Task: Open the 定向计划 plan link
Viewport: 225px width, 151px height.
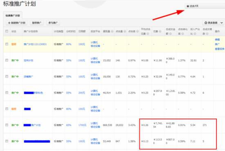Action: [x=28, y=60]
